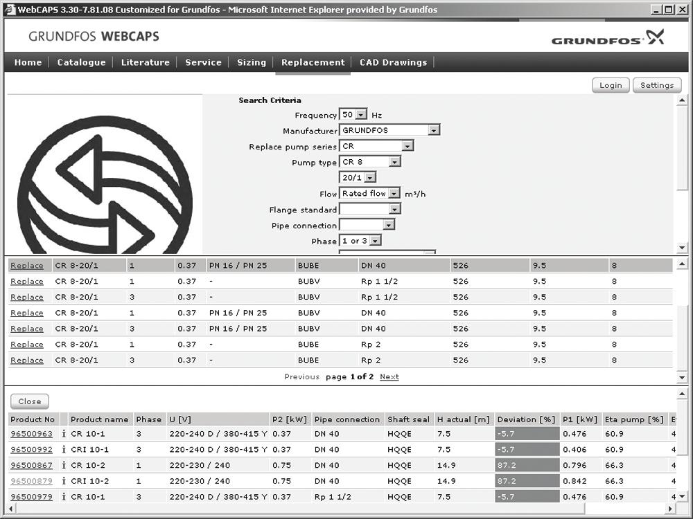Click the Search Criteria panel scroll-up arrow
The image size is (693, 519).
(682, 100)
